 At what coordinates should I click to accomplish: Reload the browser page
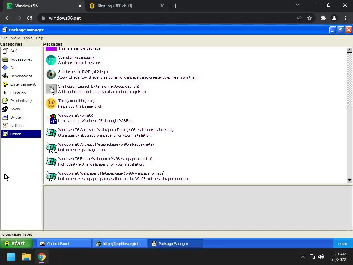[30, 18]
